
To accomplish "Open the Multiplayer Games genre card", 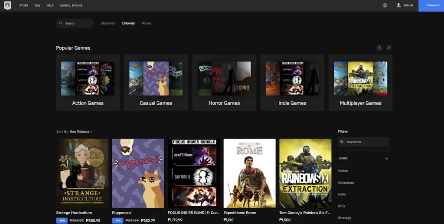I will point(360,83).
